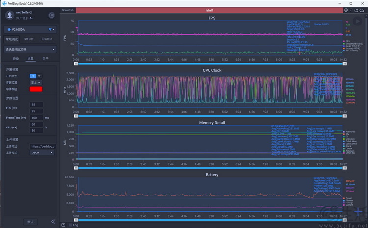Toggle Dalvik Heap series in Memory legend

350,141
